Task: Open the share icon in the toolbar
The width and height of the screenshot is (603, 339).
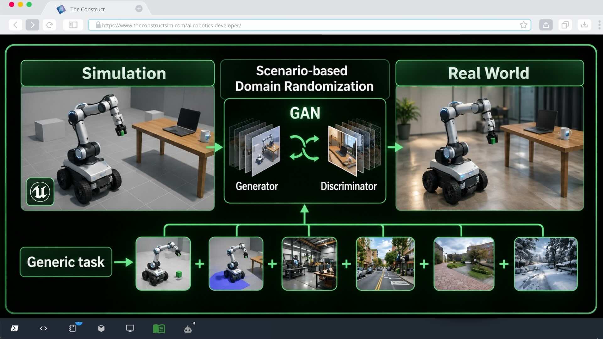Action: pos(546,25)
